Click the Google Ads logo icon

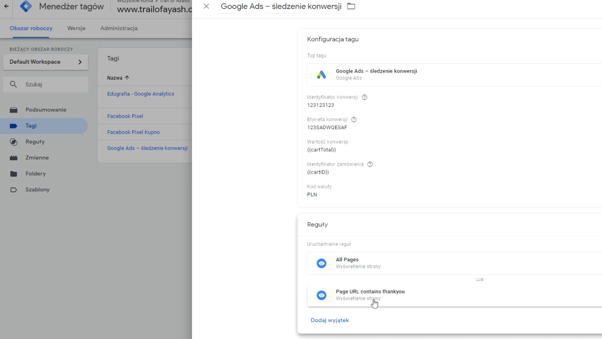tap(322, 75)
